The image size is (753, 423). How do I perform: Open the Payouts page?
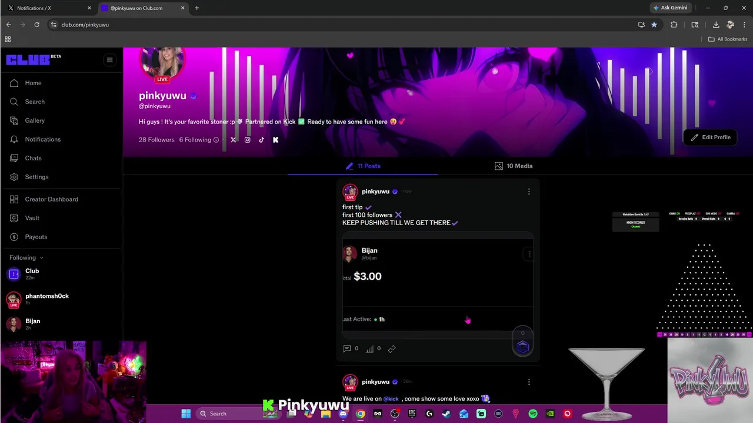click(x=28, y=237)
